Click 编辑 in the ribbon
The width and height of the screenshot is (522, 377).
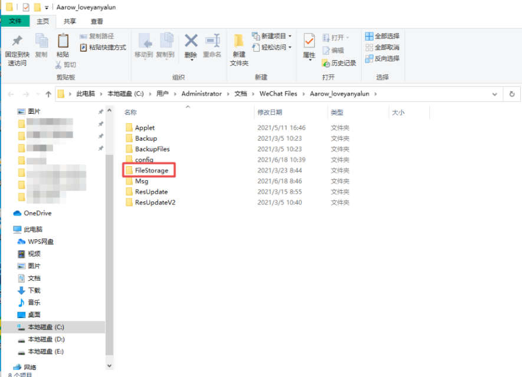point(333,50)
